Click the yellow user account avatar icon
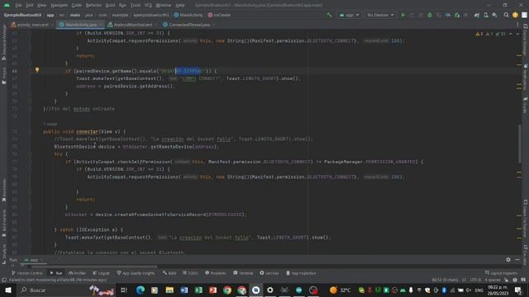This screenshot has width=529, height=297. pos(515,15)
